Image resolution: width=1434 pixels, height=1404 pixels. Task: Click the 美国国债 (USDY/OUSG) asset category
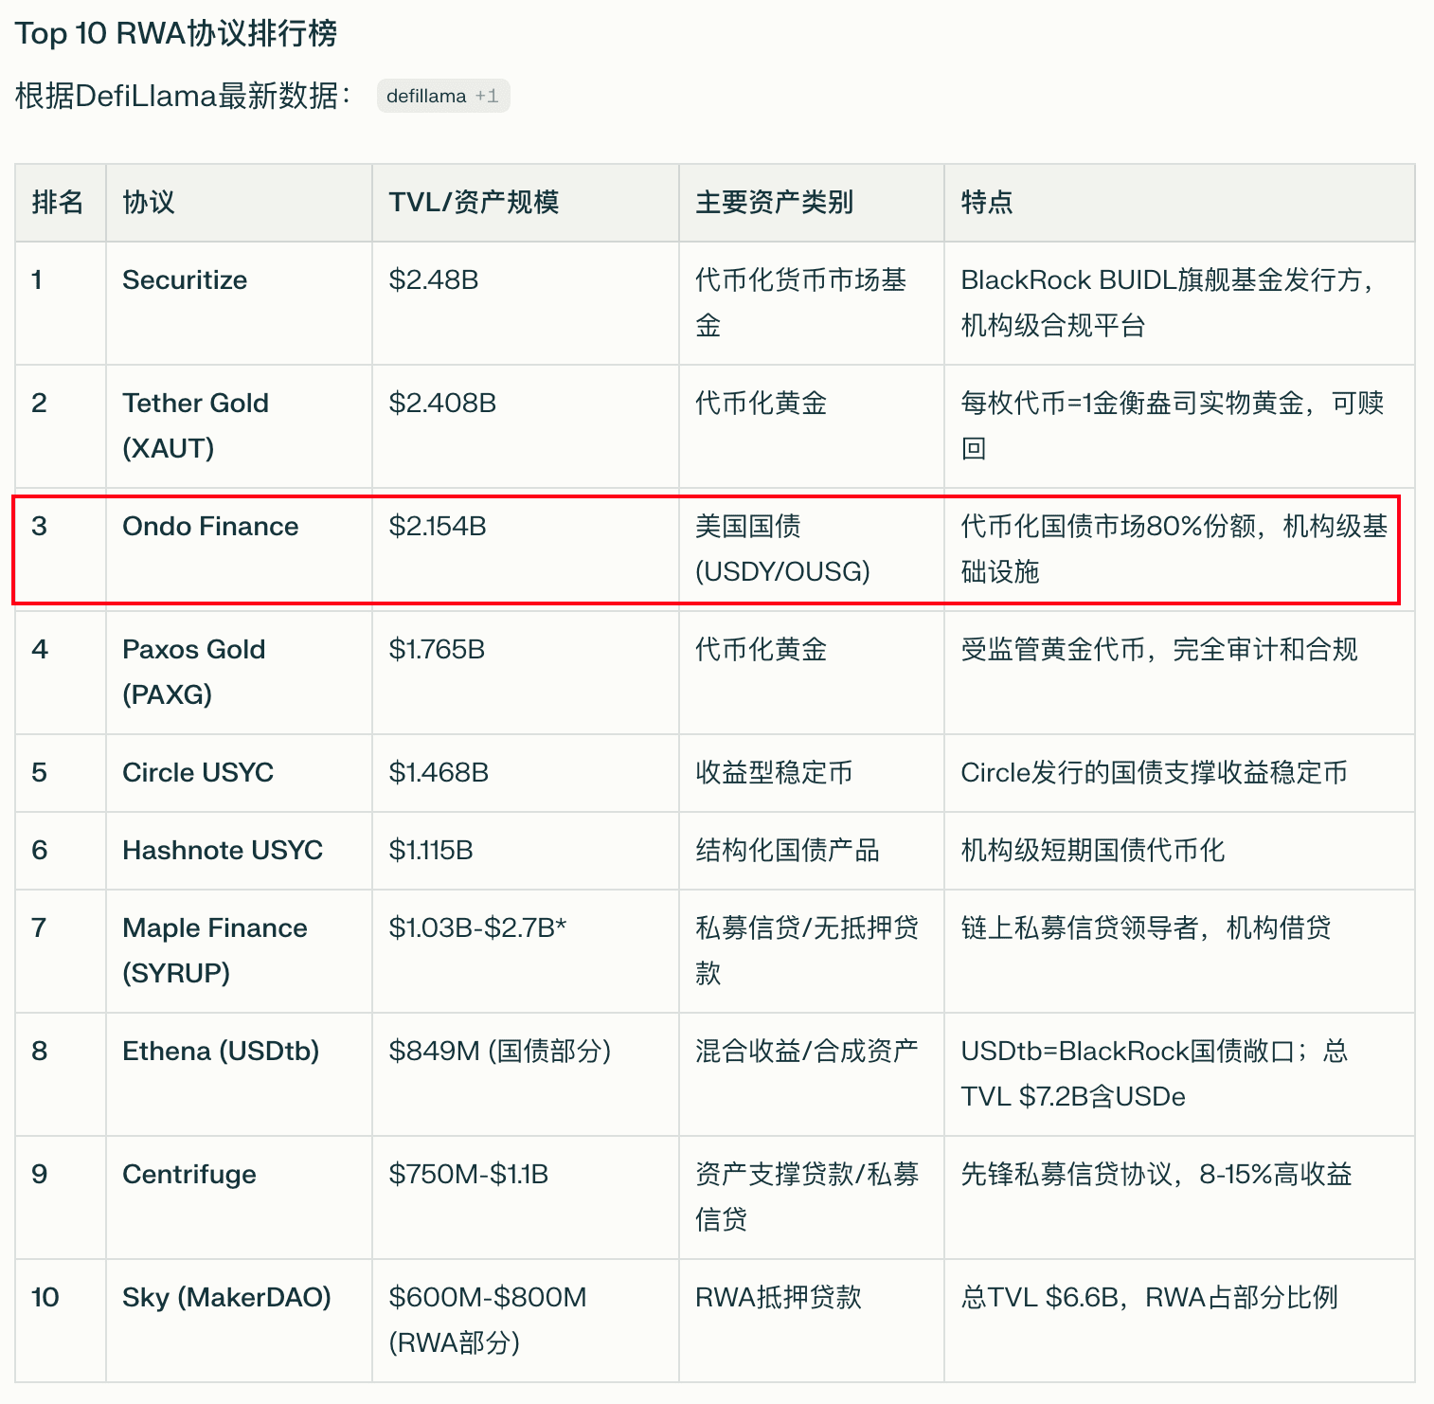click(782, 549)
